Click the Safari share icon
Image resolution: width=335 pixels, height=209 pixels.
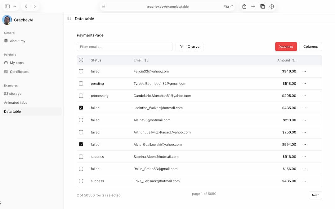[244, 7]
